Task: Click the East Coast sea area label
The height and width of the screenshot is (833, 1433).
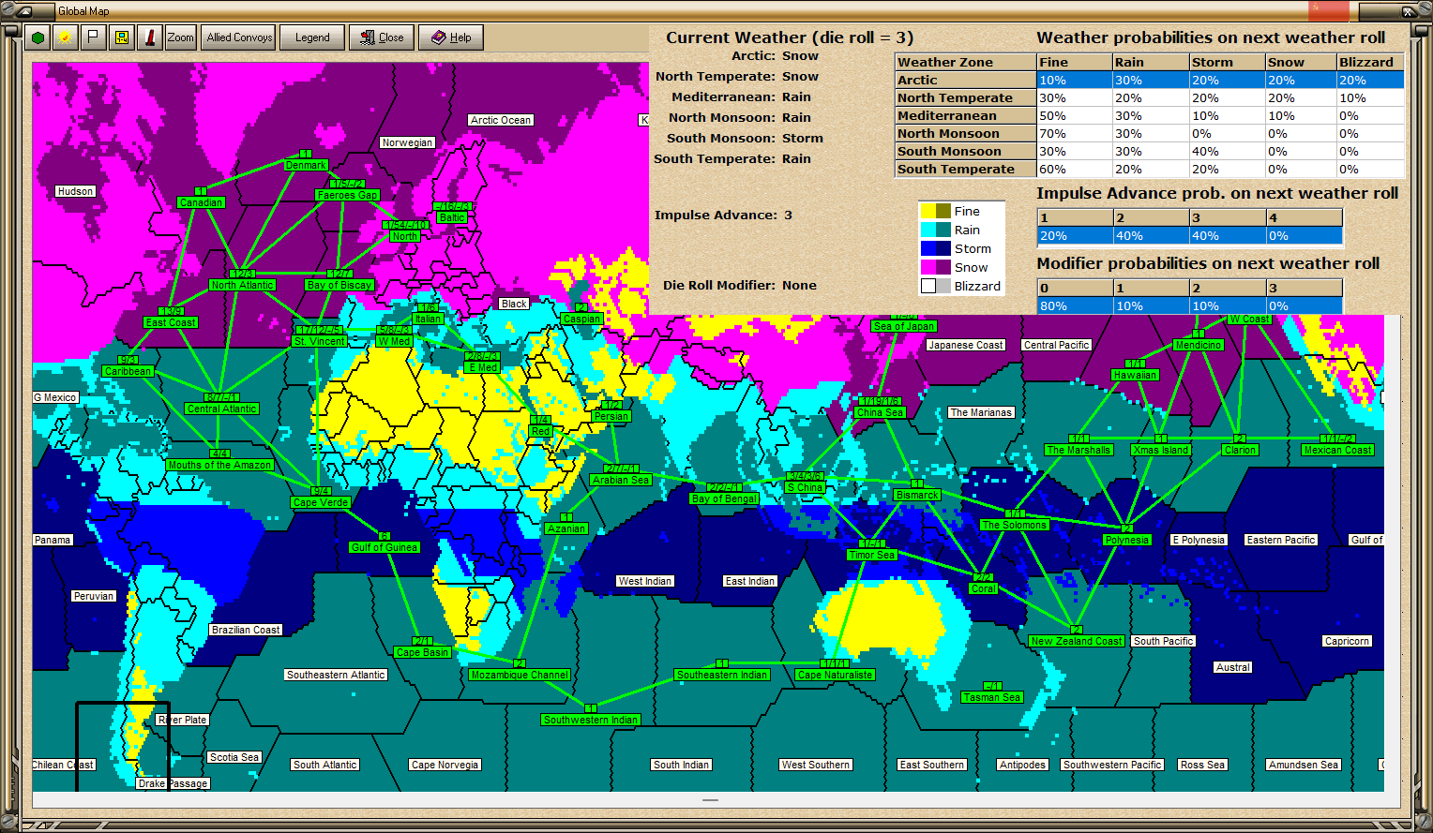Action: tap(171, 322)
